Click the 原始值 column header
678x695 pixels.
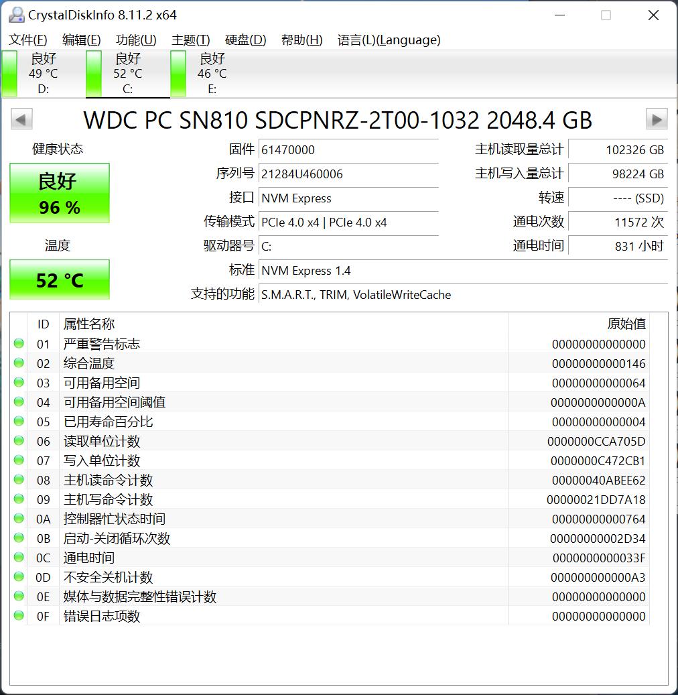[x=579, y=324]
